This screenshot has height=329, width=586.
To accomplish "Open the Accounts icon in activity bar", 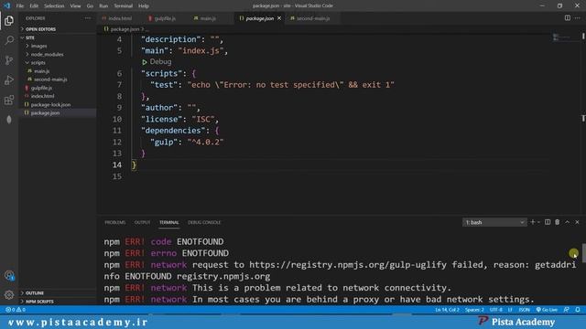I will pos(9,276).
